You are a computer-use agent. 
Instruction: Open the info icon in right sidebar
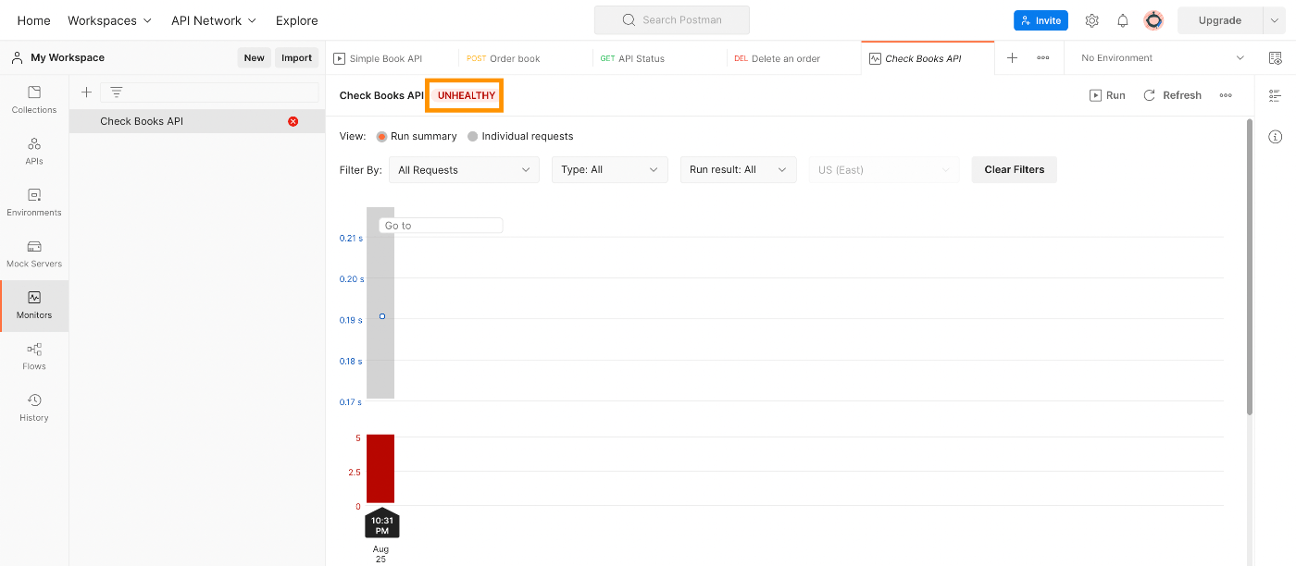(1275, 137)
